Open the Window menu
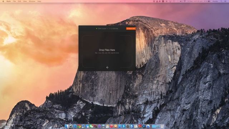This screenshot has width=229, height=129. 32,1
